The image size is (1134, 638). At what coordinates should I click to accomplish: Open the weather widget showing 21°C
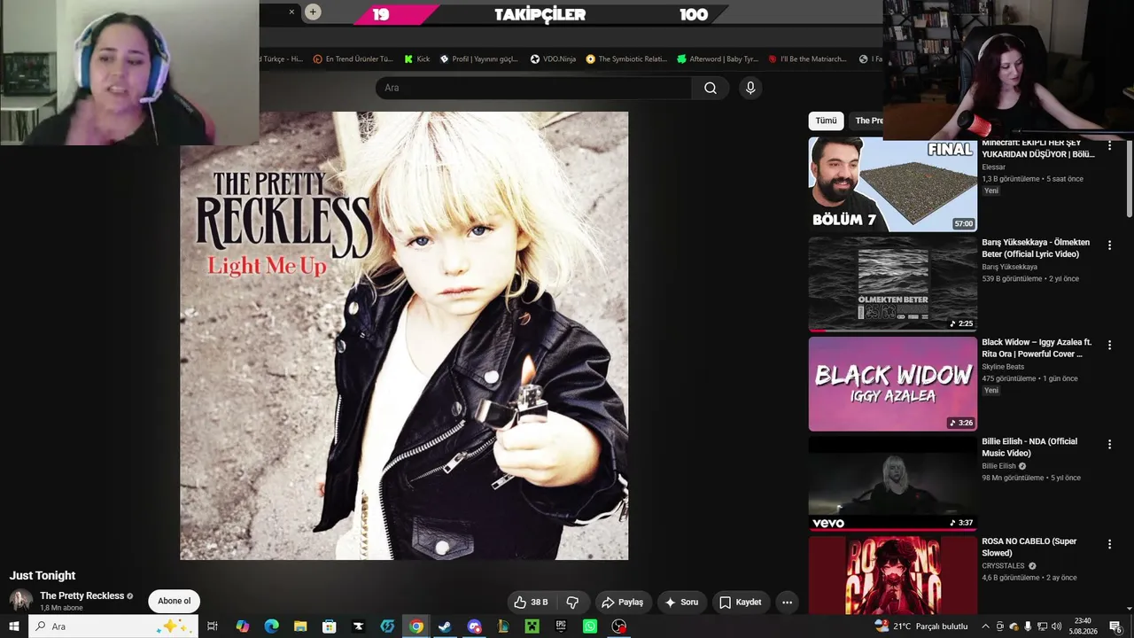921,626
